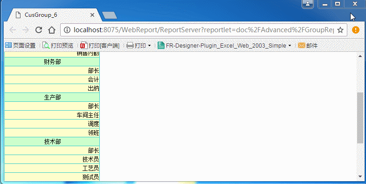Click the 会计 cell
Image resolution: width=366 pixels, height=184 pixels.
coord(52,79)
